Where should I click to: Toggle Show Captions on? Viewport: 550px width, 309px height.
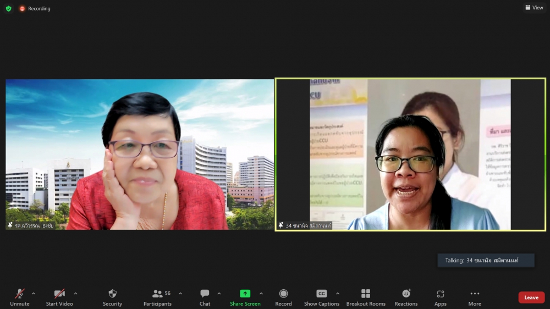coord(322,297)
